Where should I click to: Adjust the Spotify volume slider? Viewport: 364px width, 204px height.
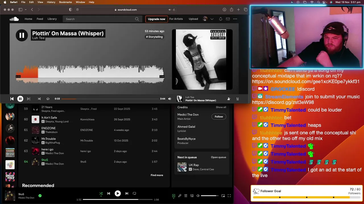coord(210,195)
